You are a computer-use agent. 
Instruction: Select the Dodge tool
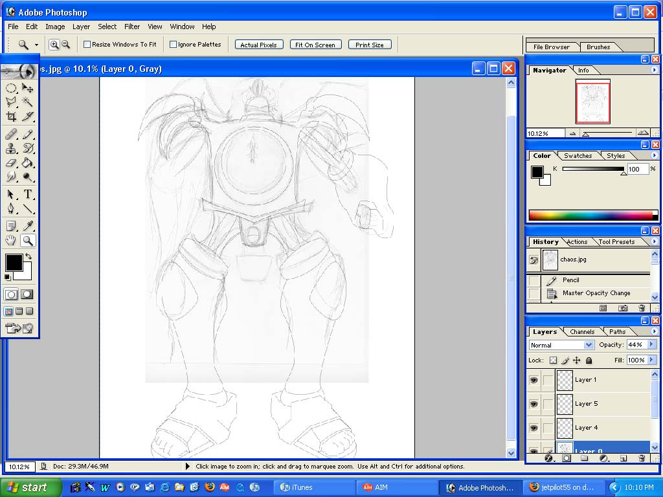click(27, 177)
